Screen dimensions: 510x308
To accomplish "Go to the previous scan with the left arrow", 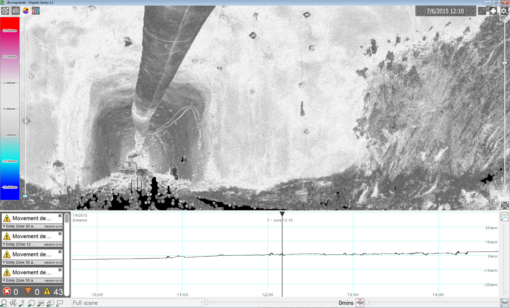I will click(x=421, y=11).
